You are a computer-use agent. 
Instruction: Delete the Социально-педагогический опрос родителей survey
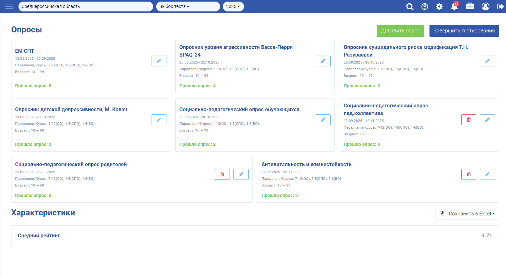coord(222,174)
